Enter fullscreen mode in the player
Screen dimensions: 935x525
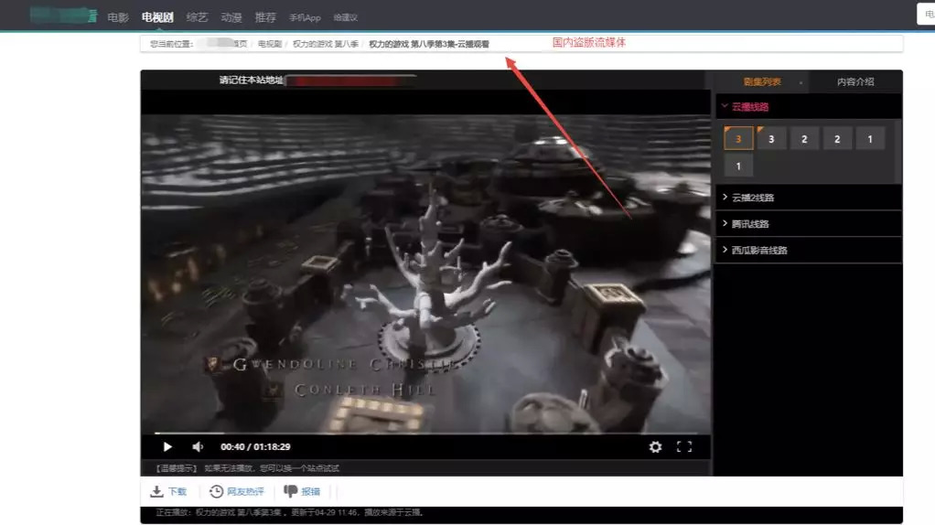(684, 447)
